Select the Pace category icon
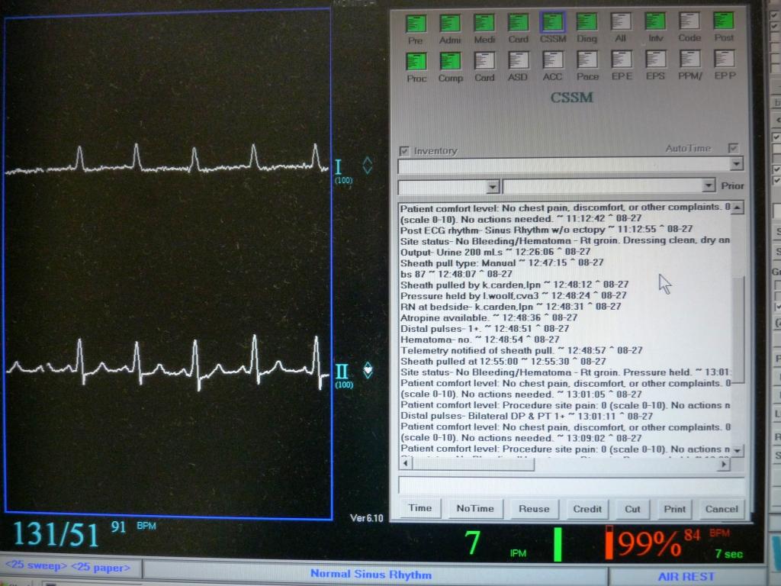Screen dimensions: 781x586 click(x=587, y=60)
